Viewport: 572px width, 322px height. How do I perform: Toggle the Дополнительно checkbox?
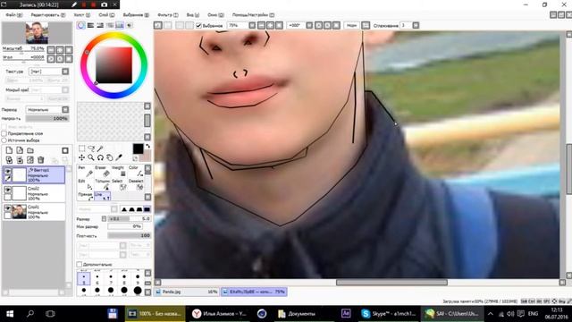[x=80, y=264]
